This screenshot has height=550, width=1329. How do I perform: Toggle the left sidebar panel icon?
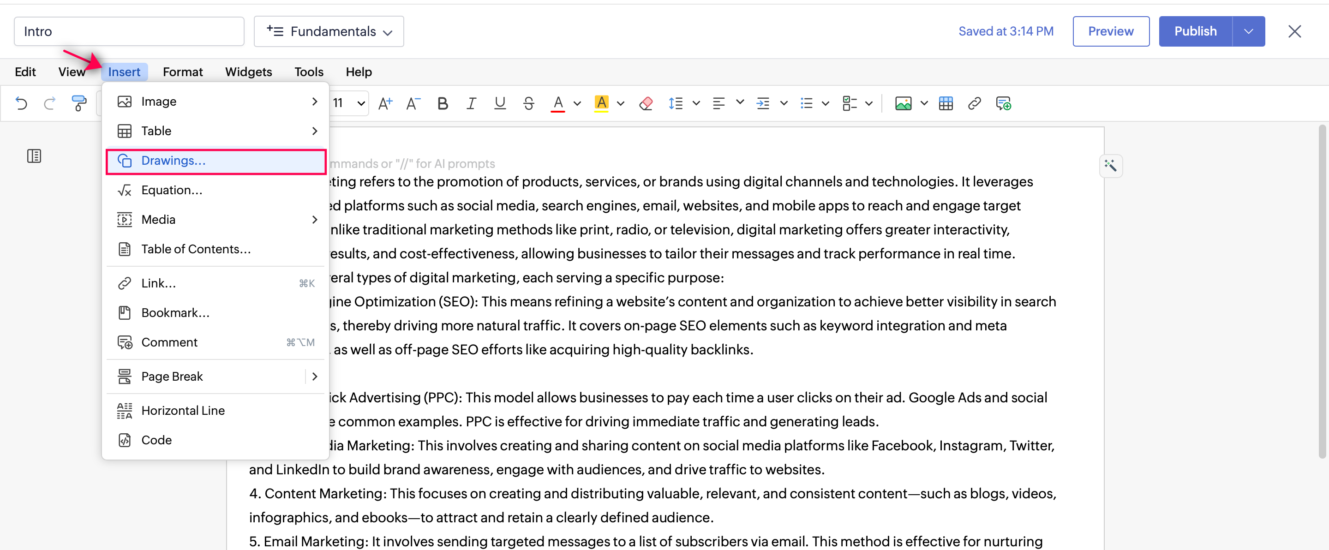tap(34, 156)
